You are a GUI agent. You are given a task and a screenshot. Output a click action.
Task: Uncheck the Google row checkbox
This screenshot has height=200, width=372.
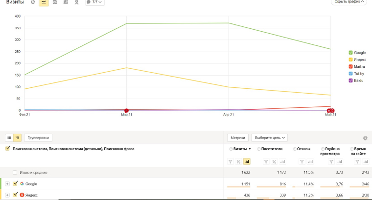pyautogui.click(x=15, y=184)
